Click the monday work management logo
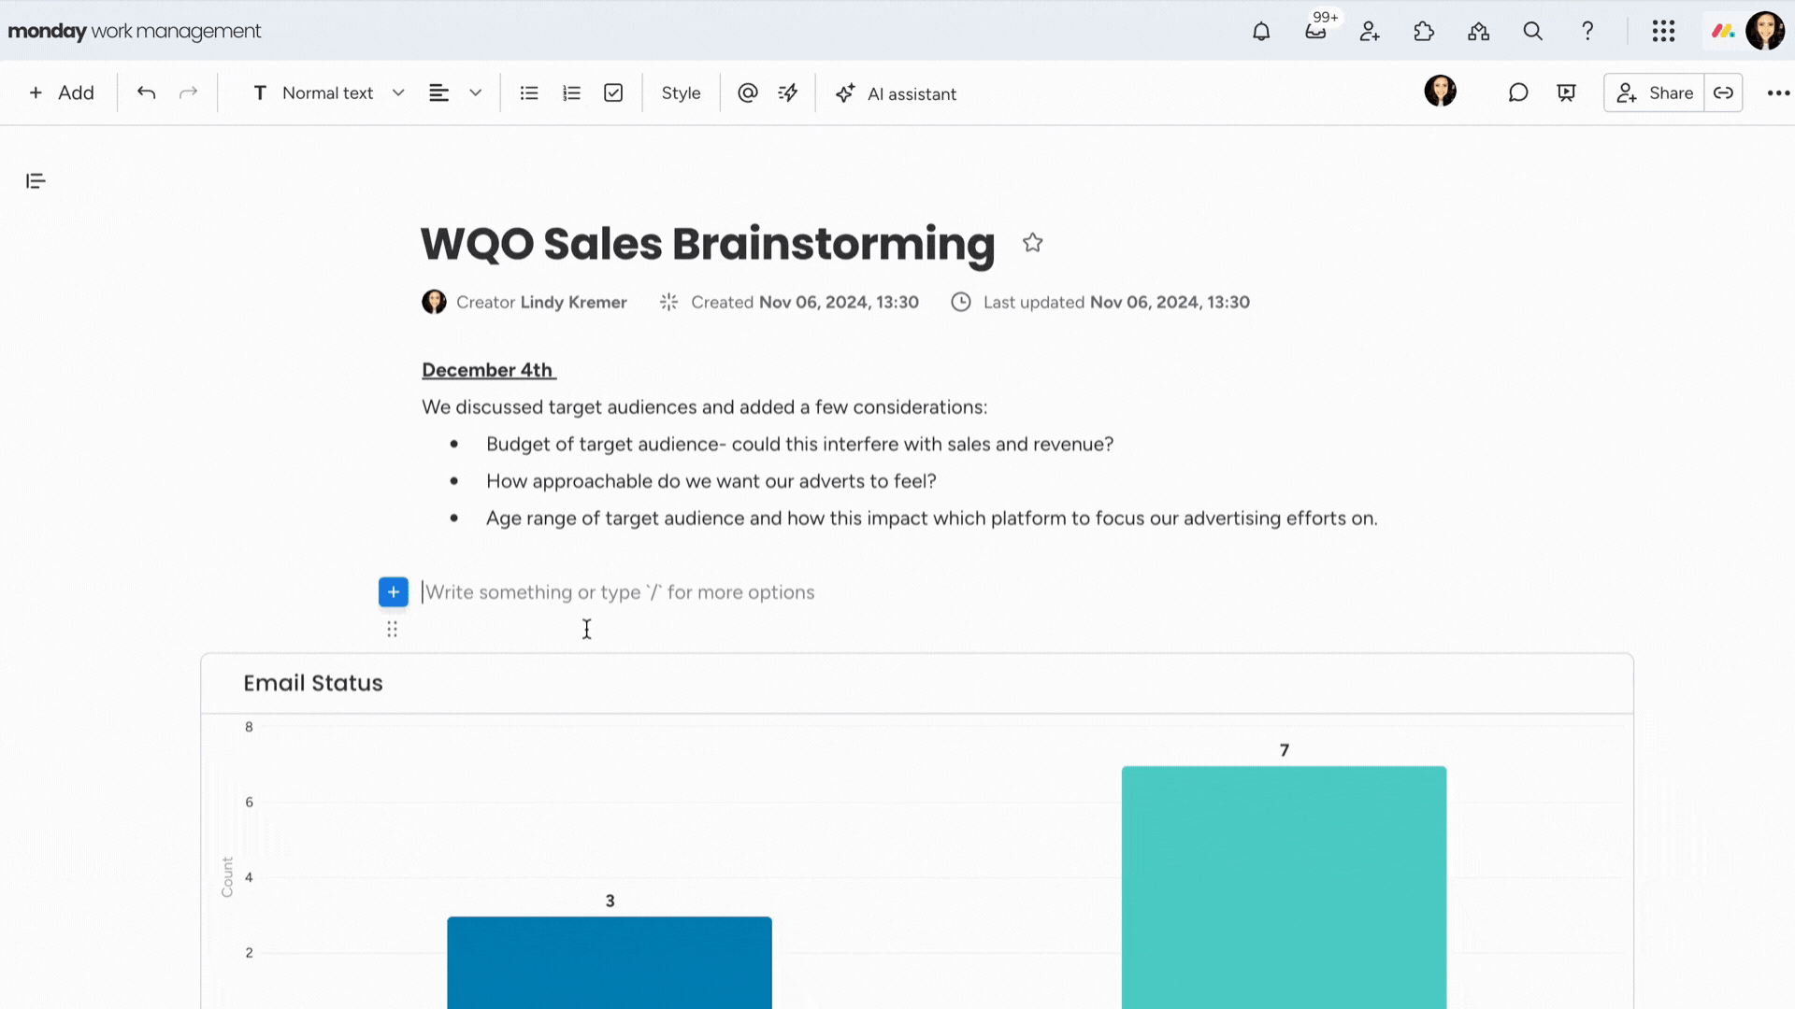Viewport: 1795px width, 1009px height. point(134,31)
